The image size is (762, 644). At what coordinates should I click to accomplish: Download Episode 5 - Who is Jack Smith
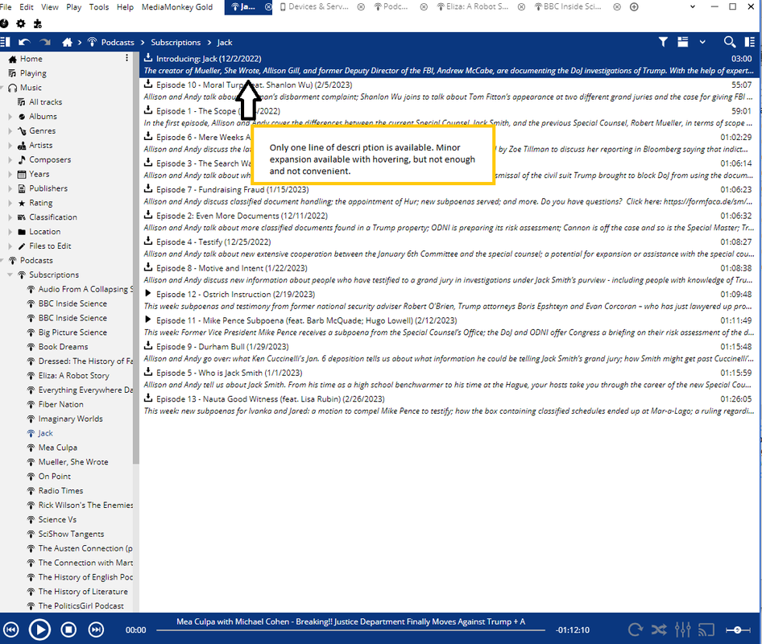pos(148,373)
